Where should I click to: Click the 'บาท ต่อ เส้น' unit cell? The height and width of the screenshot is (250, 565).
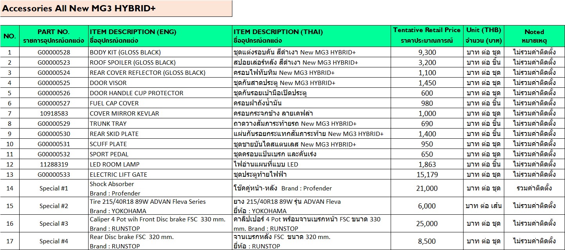point(484,206)
